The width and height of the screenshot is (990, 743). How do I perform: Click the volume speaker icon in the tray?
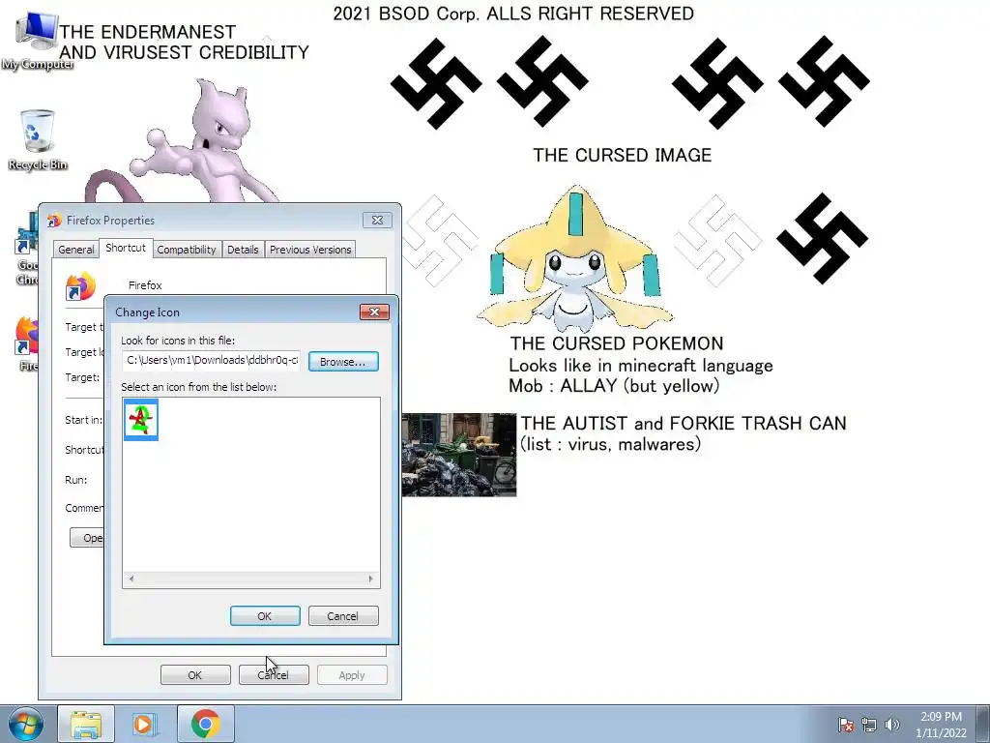coord(892,725)
